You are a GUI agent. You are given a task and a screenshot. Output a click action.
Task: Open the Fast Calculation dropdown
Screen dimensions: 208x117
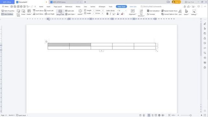pyautogui.click(x=154, y=11)
